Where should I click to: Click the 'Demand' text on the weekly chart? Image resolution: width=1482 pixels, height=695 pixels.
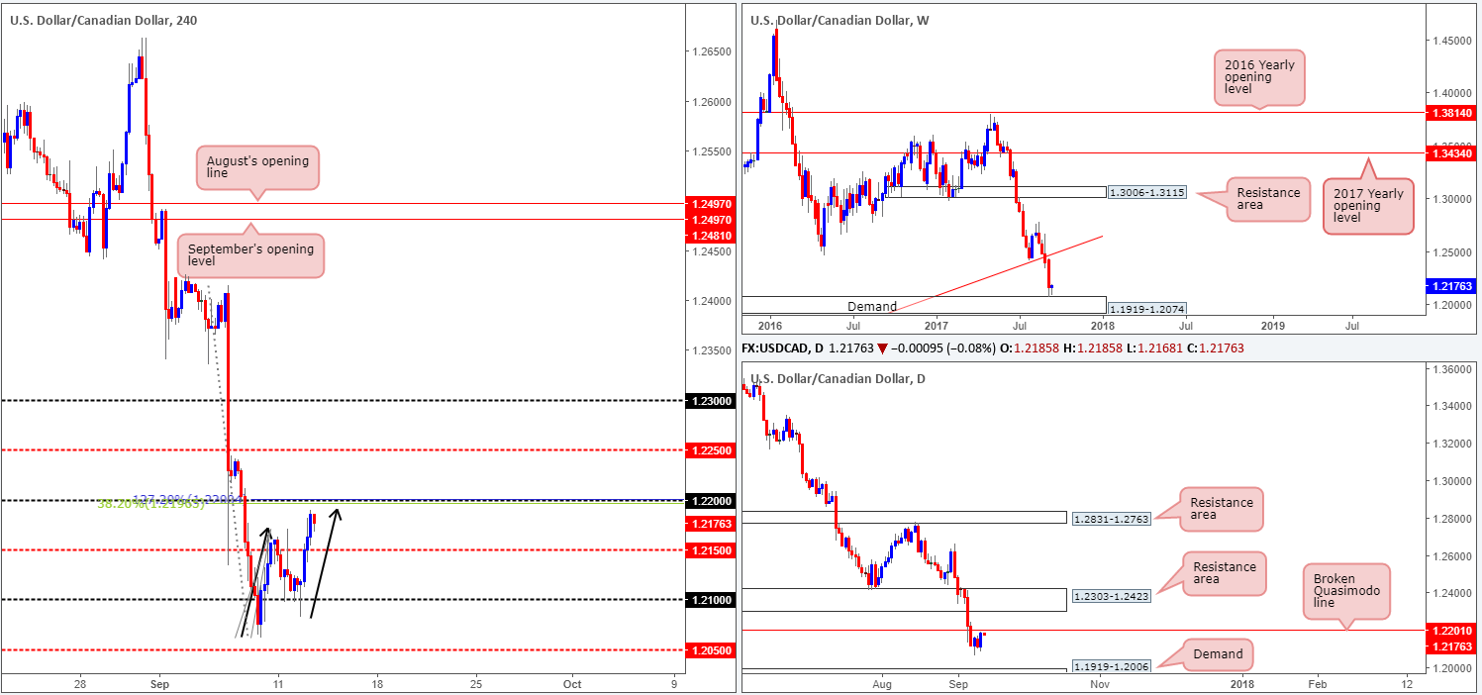tap(871, 307)
